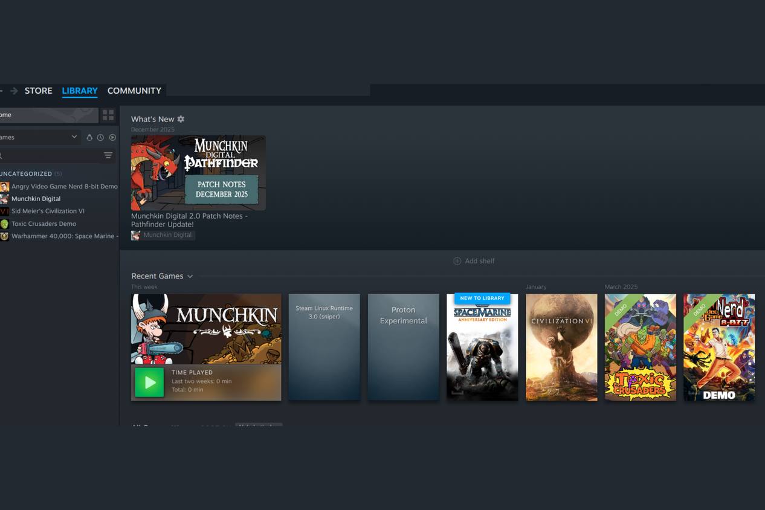Toggle the ready-to-play filter icon

112,138
